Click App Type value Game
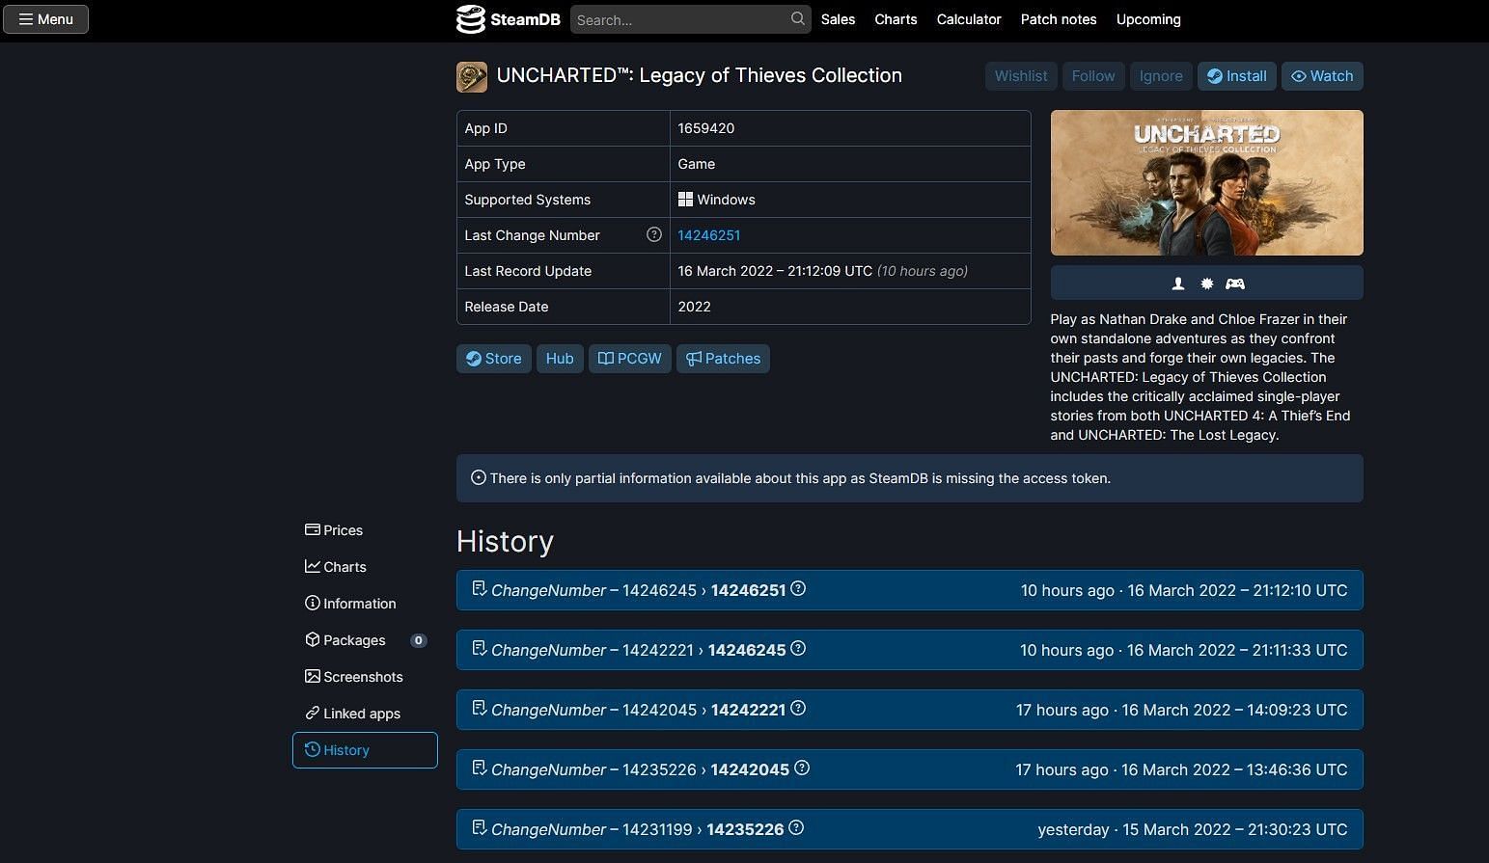 [x=697, y=164]
